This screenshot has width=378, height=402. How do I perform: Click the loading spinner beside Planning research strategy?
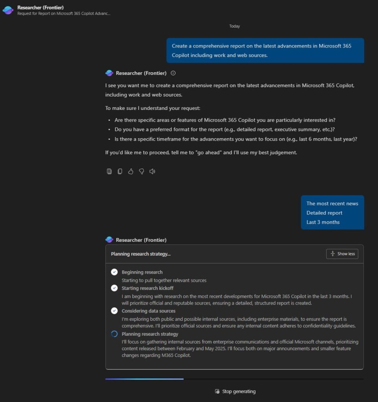click(x=114, y=334)
